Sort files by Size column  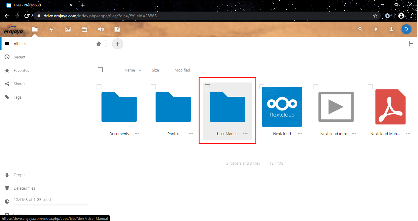click(156, 70)
